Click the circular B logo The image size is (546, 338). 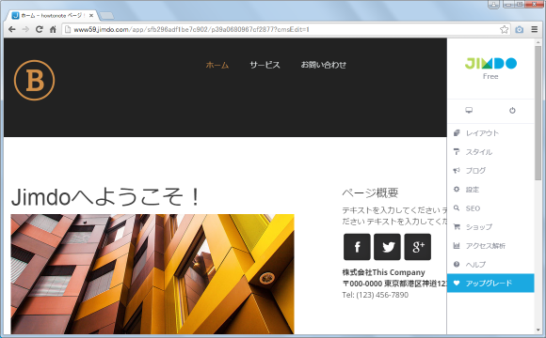pyautogui.click(x=35, y=80)
